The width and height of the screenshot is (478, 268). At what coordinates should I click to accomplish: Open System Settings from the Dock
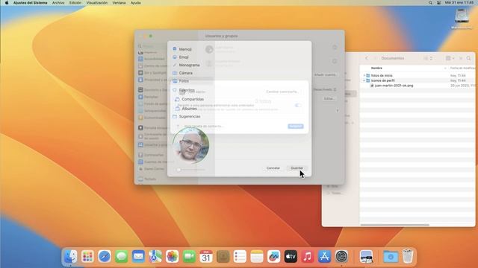(x=342, y=257)
